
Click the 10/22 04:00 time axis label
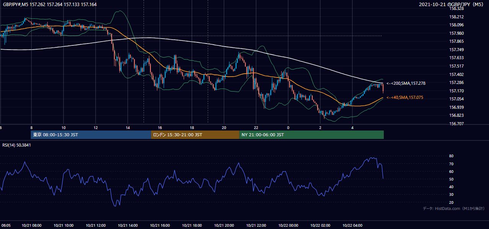pos(352,226)
